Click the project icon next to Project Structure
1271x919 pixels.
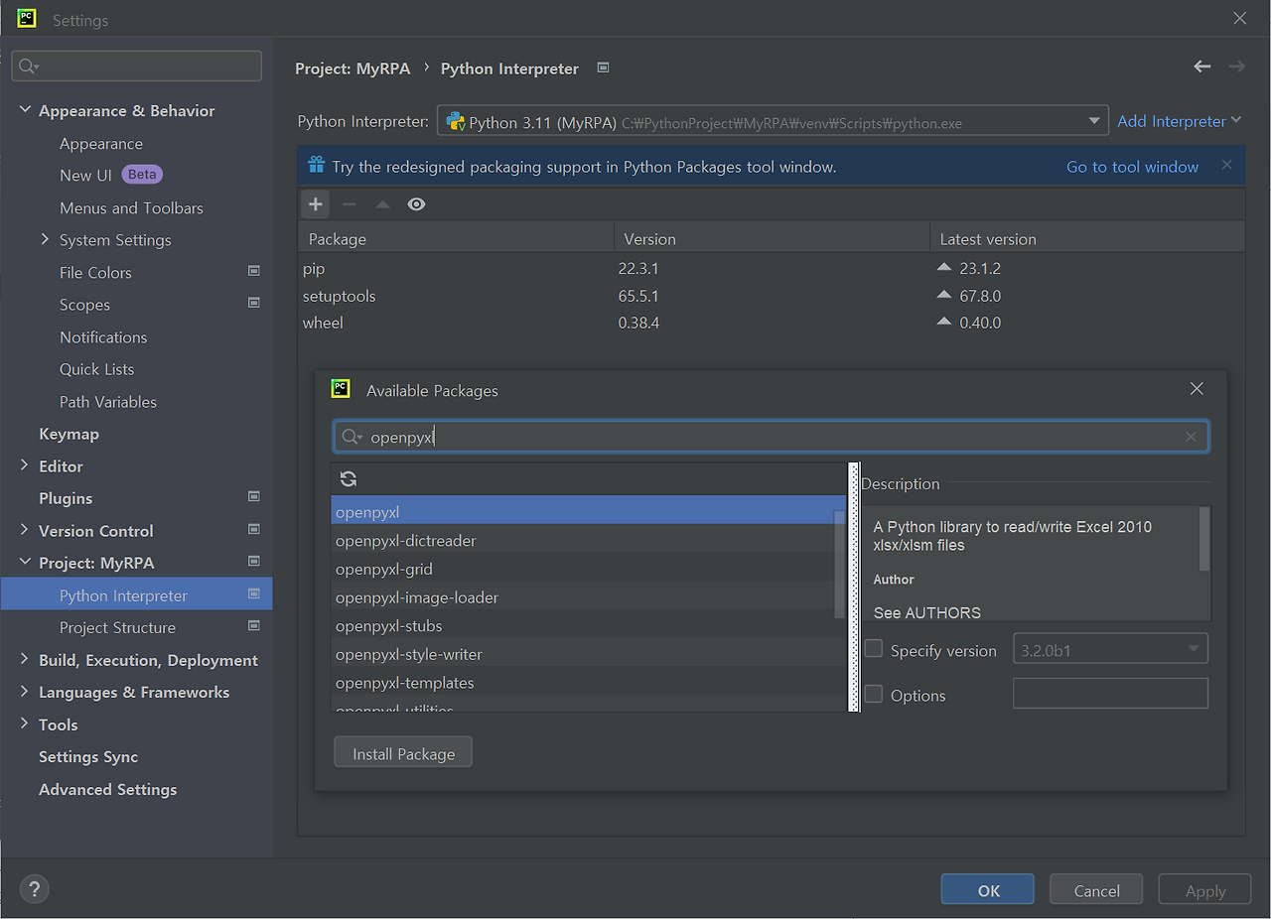pyautogui.click(x=254, y=625)
